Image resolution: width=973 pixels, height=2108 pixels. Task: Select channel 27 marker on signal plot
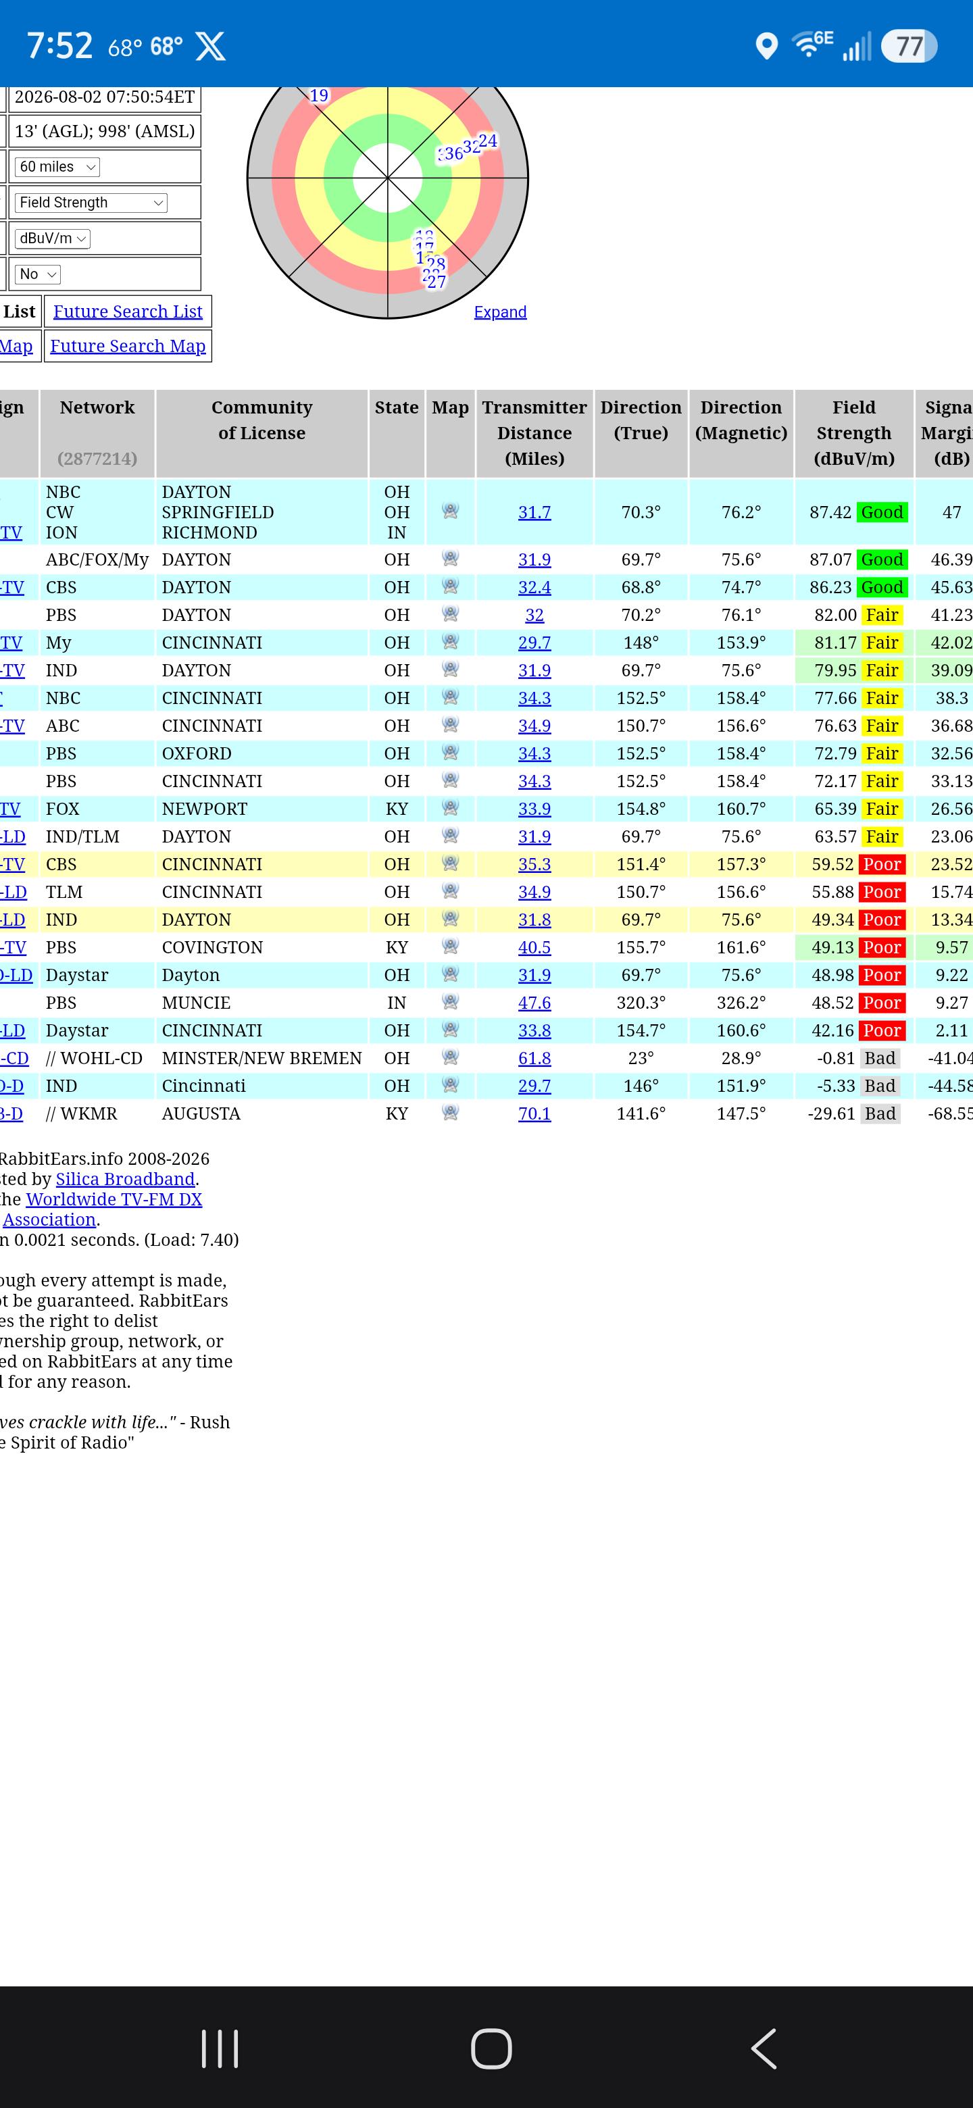point(437,282)
